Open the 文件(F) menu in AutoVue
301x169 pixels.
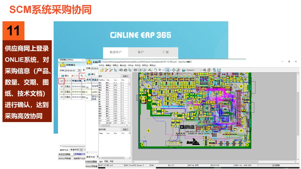(x=101, y=65)
